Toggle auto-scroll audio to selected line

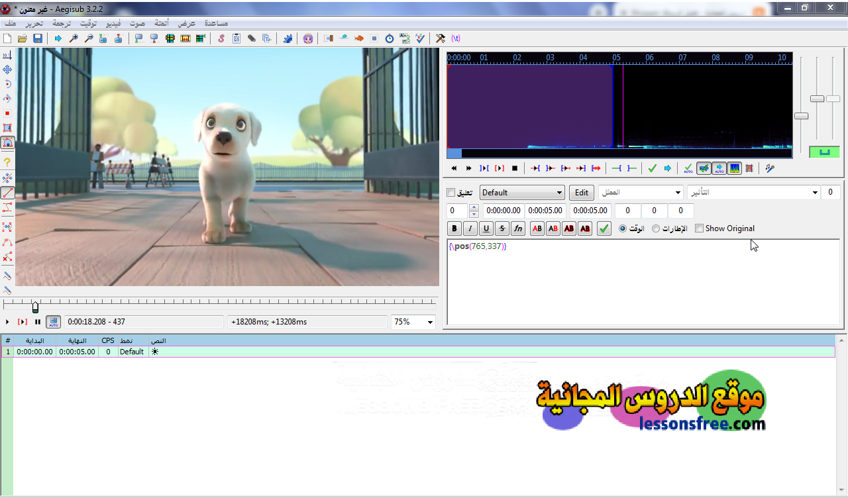click(719, 168)
